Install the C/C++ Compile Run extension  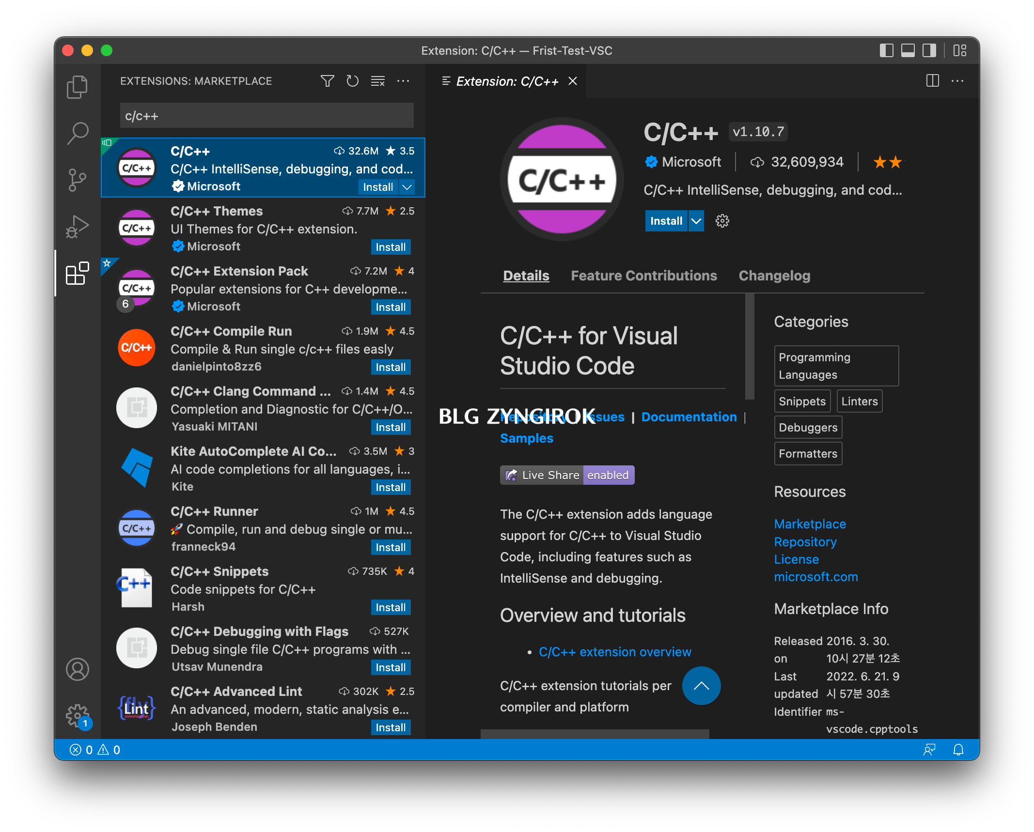coord(391,367)
